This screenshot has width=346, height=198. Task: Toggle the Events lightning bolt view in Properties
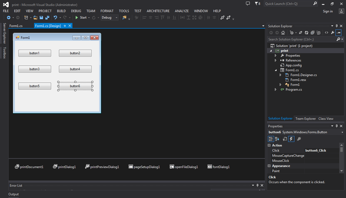point(291,139)
